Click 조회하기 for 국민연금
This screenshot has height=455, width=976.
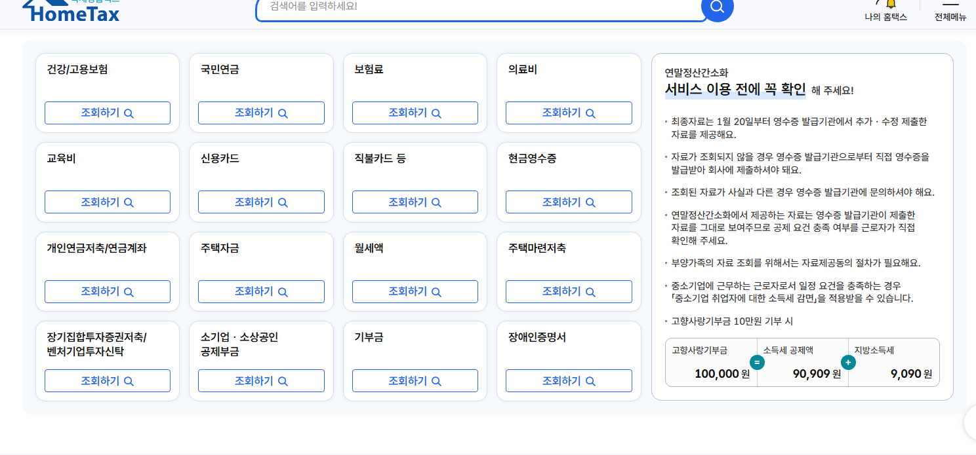tap(260, 113)
